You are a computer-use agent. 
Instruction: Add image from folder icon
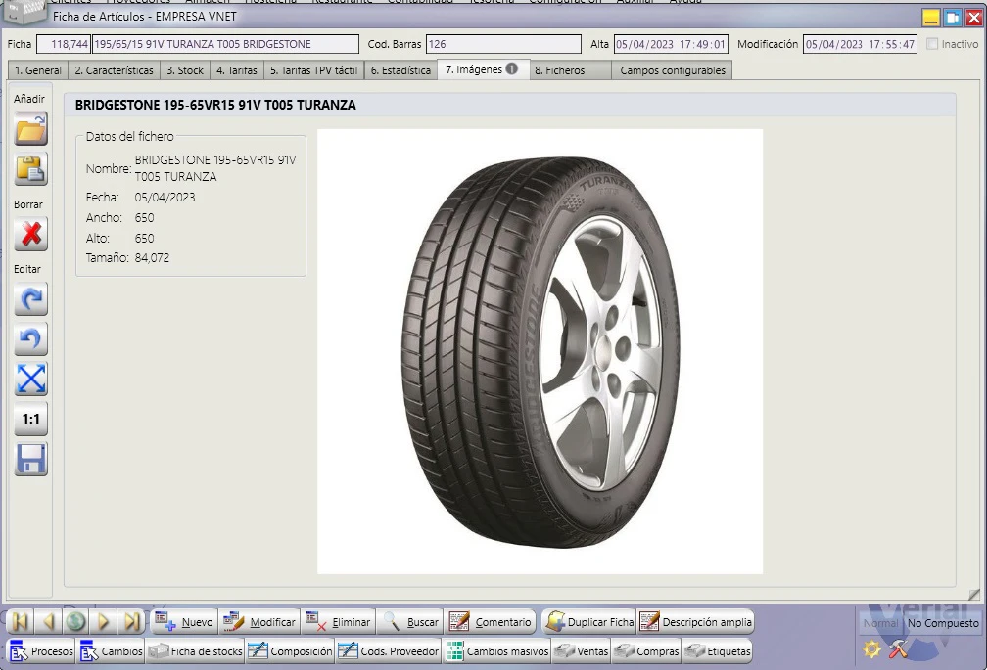point(31,129)
